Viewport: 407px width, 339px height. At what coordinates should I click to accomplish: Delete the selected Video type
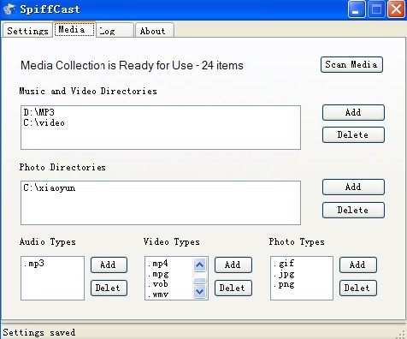(233, 288)
